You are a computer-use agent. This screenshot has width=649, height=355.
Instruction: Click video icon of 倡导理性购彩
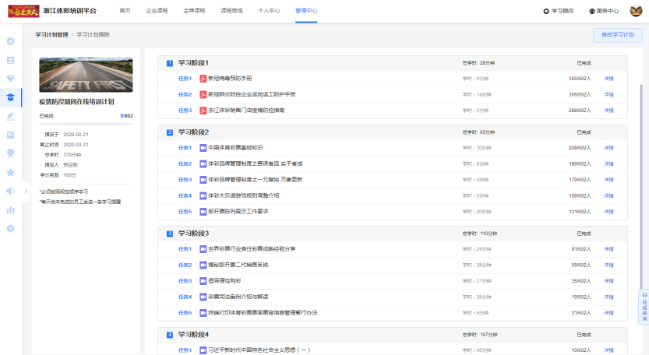(x=203, y=281)
